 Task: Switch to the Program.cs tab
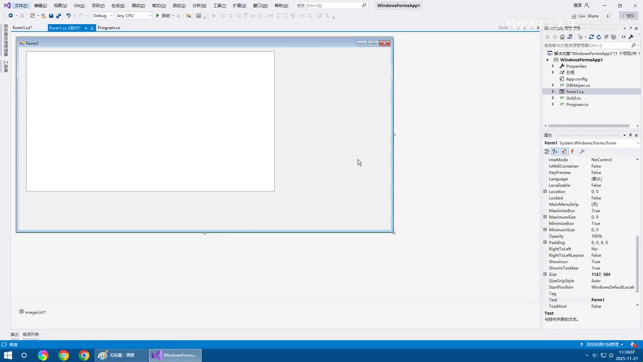click(x=109, y=28)
